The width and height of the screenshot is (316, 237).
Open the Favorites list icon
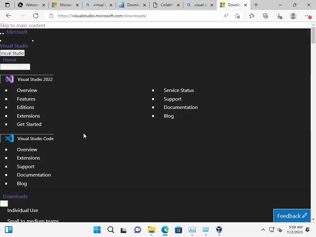pos(252,16)
